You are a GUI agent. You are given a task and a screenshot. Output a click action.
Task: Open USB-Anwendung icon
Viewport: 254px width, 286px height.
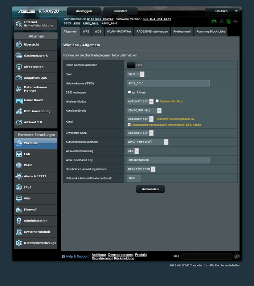(x=19, y=111)
